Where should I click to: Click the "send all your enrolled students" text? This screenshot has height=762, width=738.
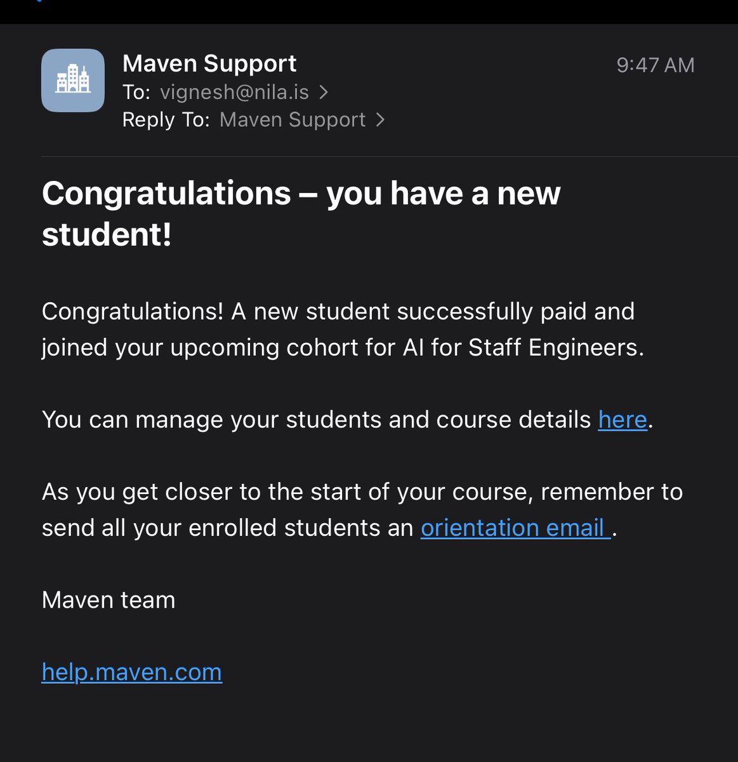(227, 528)
